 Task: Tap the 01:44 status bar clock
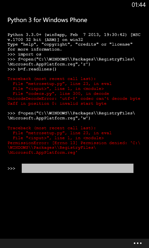point(138,5)
